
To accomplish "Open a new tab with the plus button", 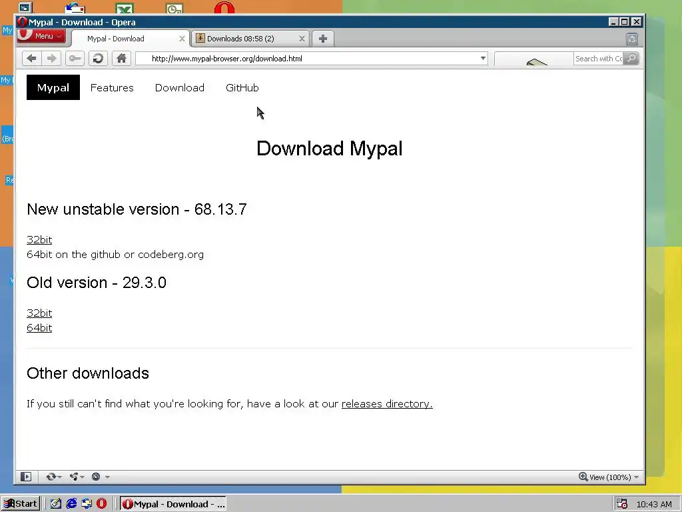I will point(323,39).
